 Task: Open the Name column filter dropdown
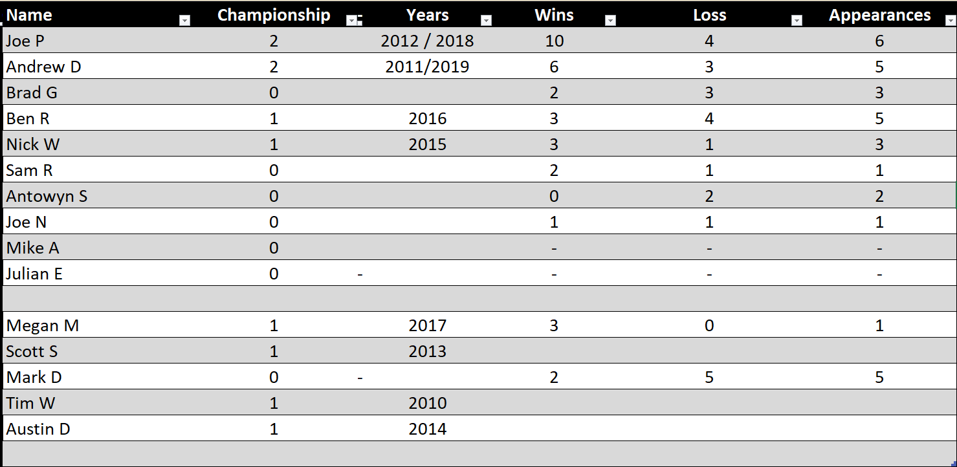tap(184, 21)
